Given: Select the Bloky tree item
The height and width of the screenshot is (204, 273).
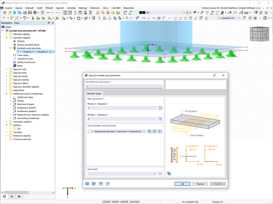Looking at the screenshot, I should (20, 66).
